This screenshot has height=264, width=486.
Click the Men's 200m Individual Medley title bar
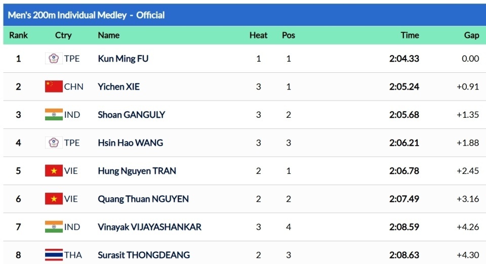[x=86, y=15]
